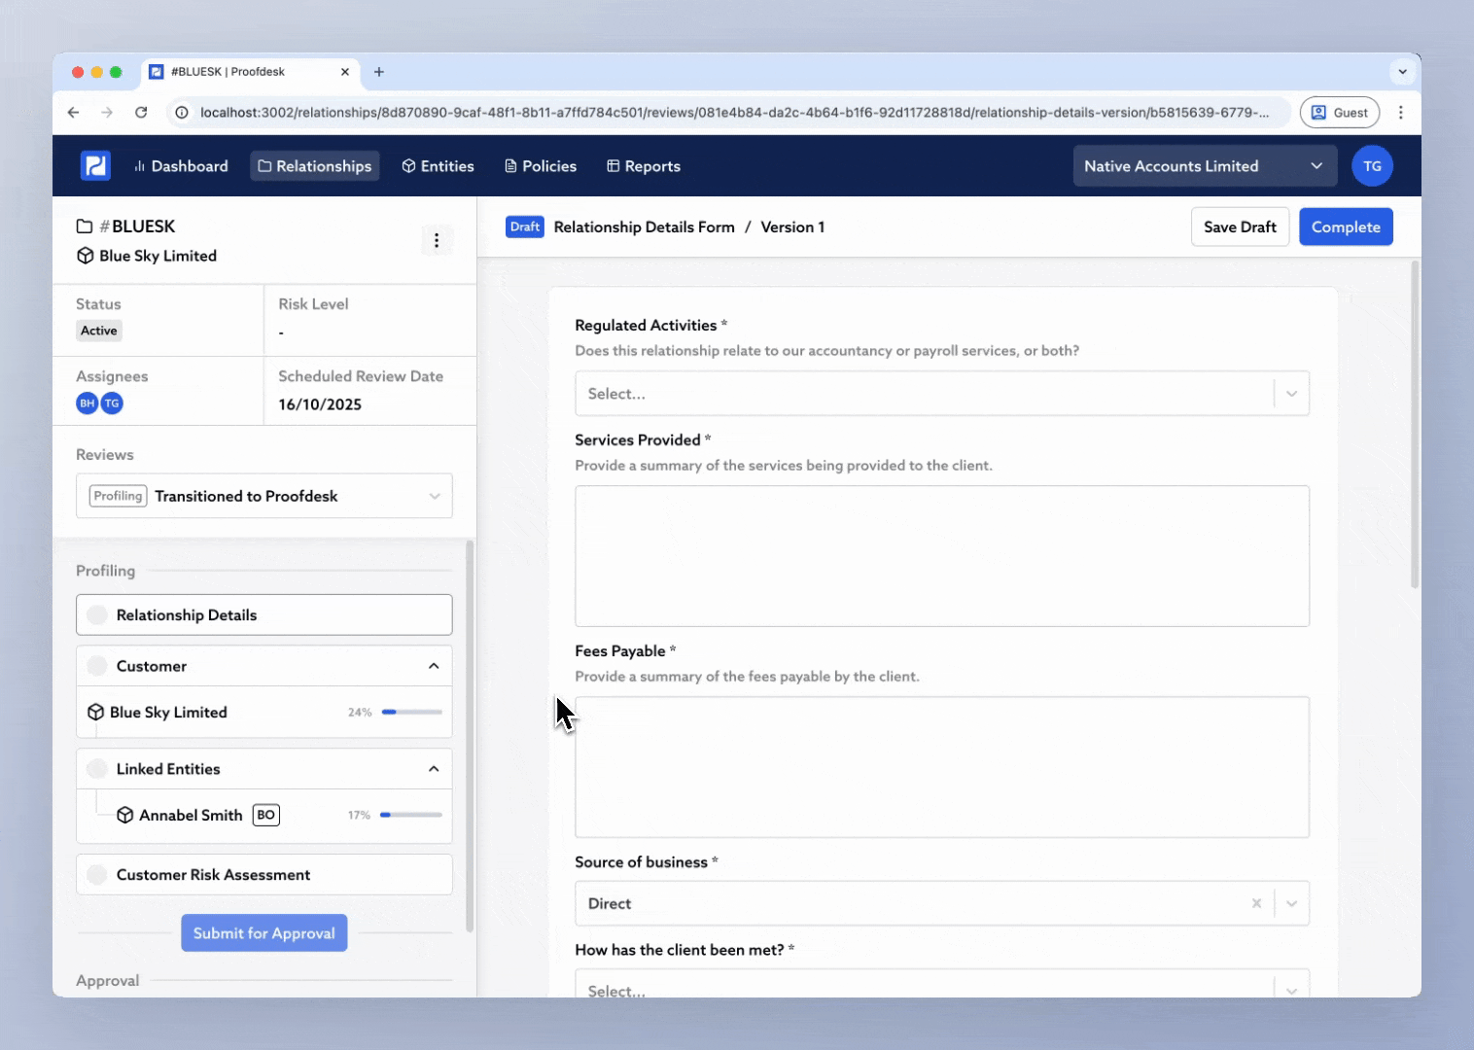This screenshot has width=1474, height=1050.
Task: Click the BO badge next to Annabel Smith
Action: pos(265,815)
